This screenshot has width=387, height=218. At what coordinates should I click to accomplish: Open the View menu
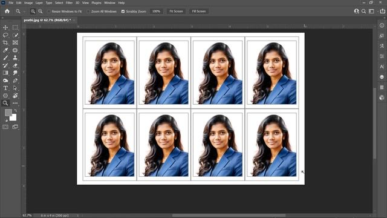tap(85, 3)
